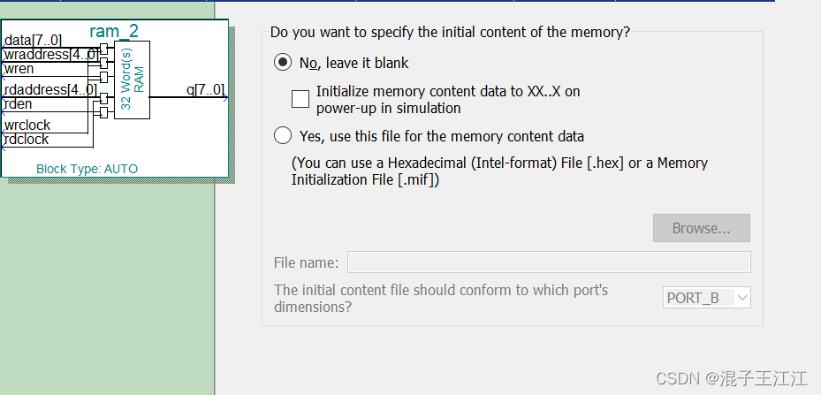Click into the File name field
Viewport: 821px width, 395px height.
pos(549,262)
